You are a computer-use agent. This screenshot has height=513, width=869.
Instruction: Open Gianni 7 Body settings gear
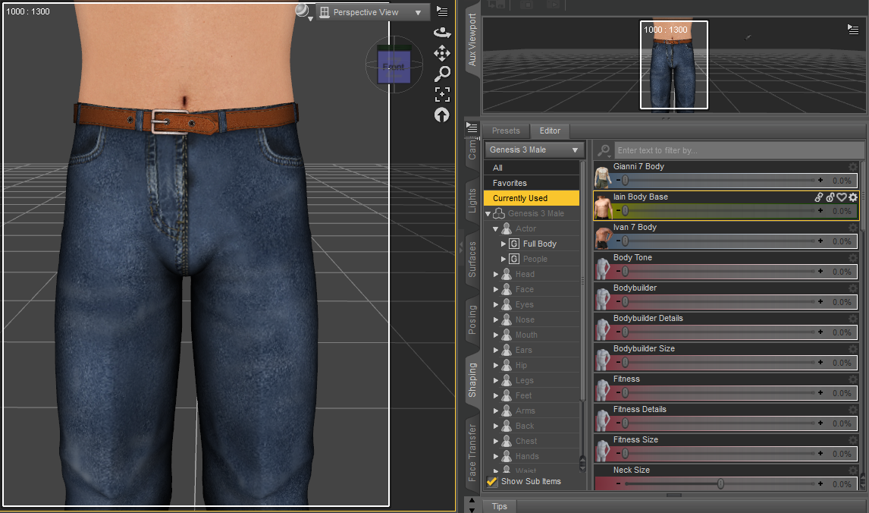853,166
